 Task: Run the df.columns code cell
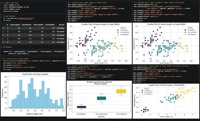[x=1, y=47]
